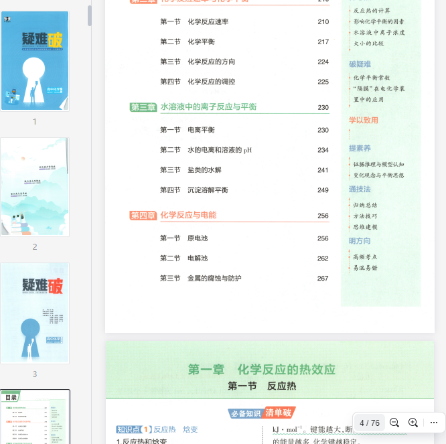446x444 pixels.
Task: Jump to page 3 thumbnail
Action: pos(35,313)
